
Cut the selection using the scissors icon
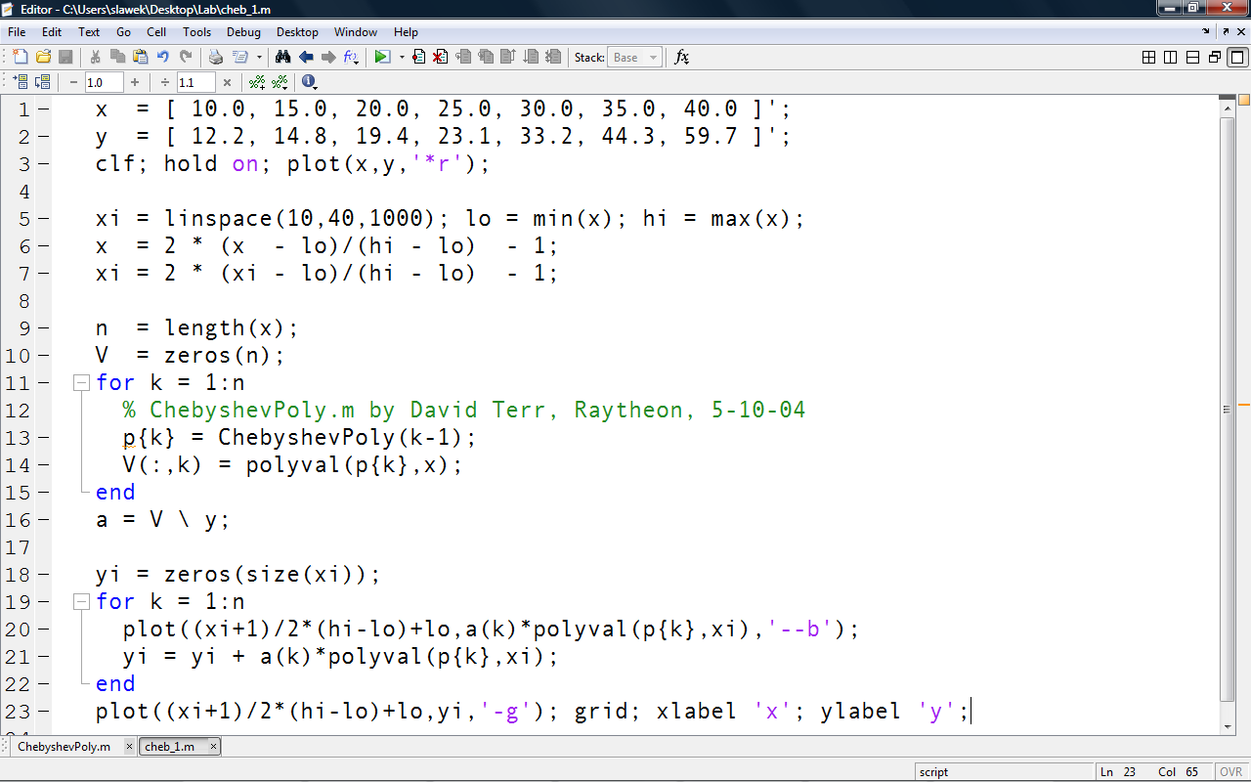(x=95, y=58)
